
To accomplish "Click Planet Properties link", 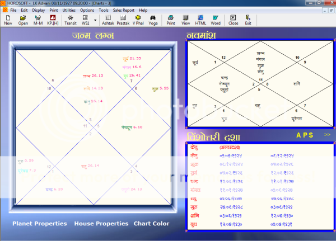I will point(39,224).
